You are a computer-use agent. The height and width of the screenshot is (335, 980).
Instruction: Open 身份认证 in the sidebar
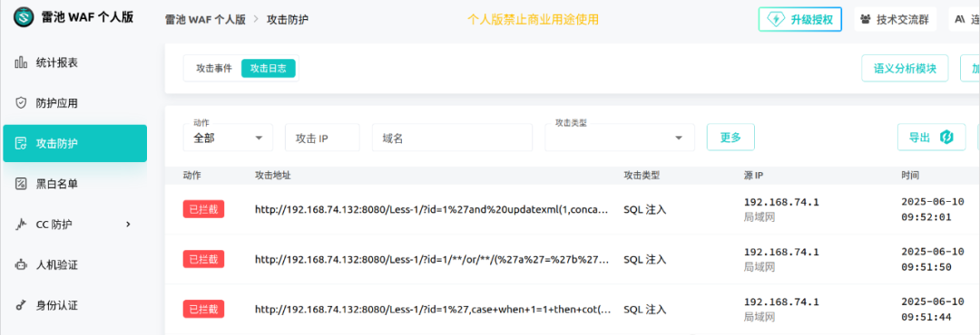(x=75, y=305)
